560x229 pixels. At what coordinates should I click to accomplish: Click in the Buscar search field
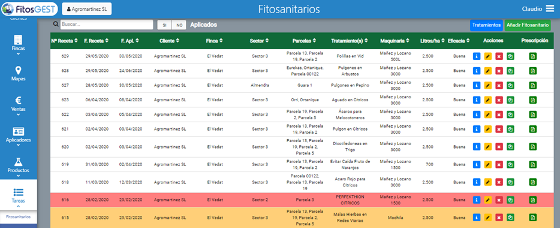[x=107, y=25]
